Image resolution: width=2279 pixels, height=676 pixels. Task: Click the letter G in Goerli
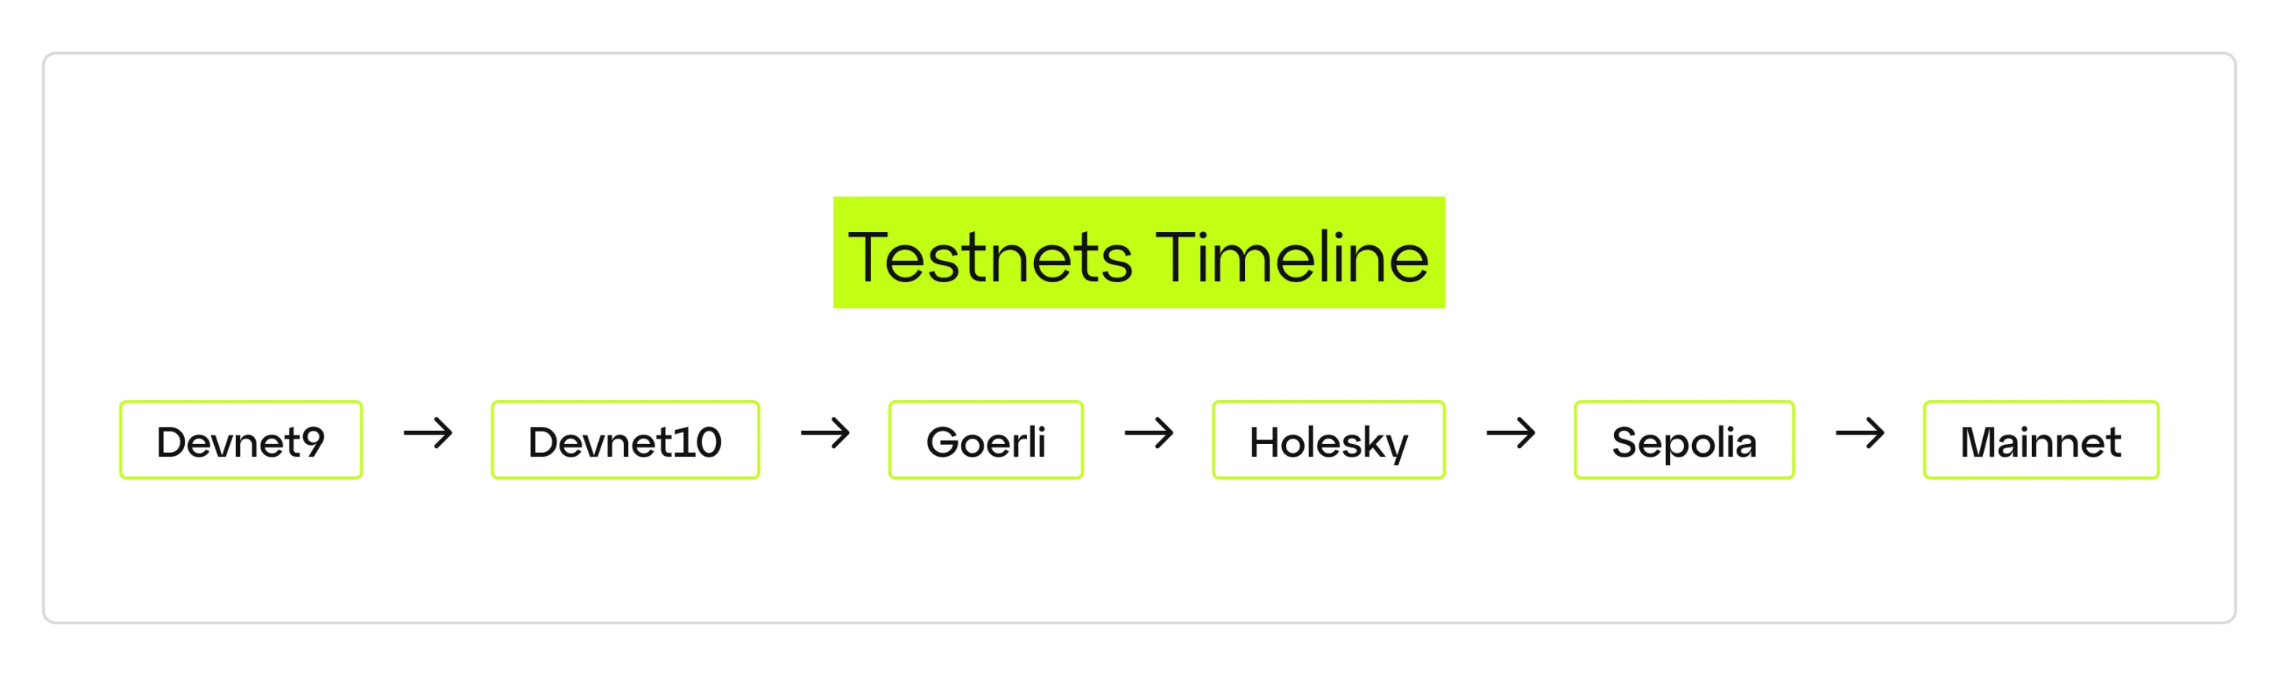(x=942, y=442)
